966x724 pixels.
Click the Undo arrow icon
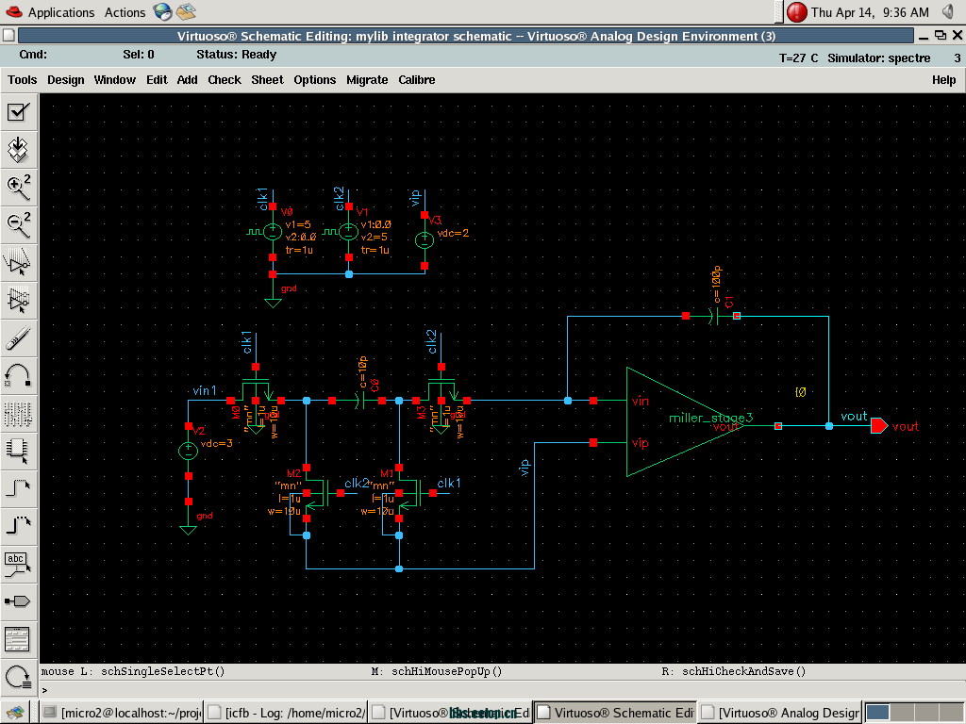click(x=19, y=375)
